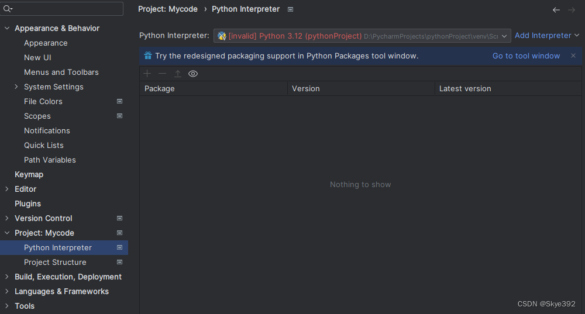The height and width of the screenshot is (314, 585).
Task: Select the File Colors settings
Action: pos(43,101)
